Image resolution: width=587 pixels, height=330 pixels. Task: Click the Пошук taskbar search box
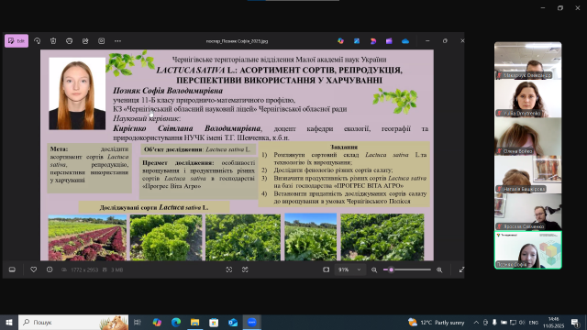(x=73, y=322)
